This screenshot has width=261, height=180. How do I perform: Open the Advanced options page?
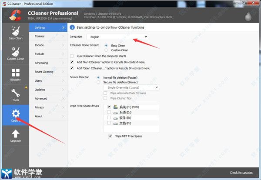(x=48, y=99)
